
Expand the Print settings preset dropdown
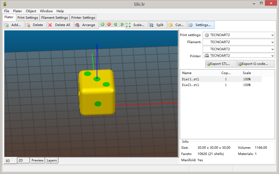[272, 35]
